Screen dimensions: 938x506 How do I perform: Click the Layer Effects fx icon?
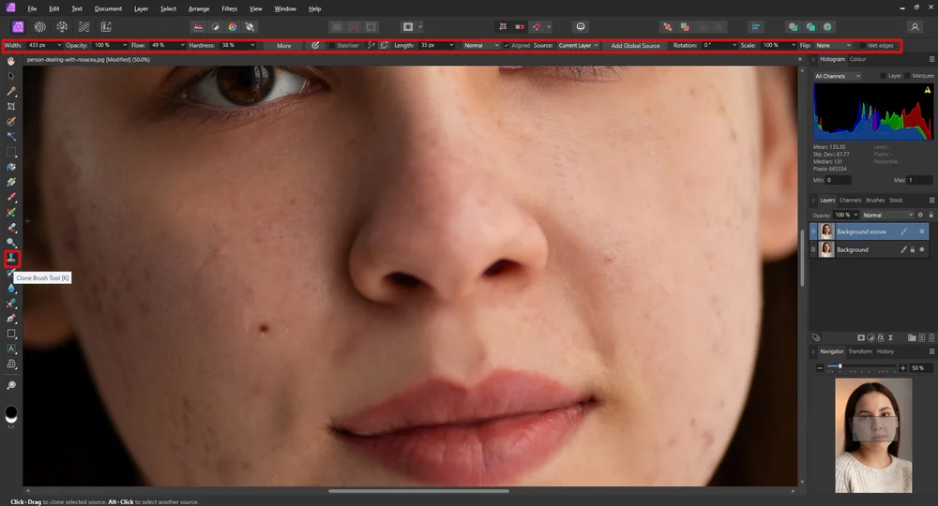pyautogui.click(x=881, y=338)
